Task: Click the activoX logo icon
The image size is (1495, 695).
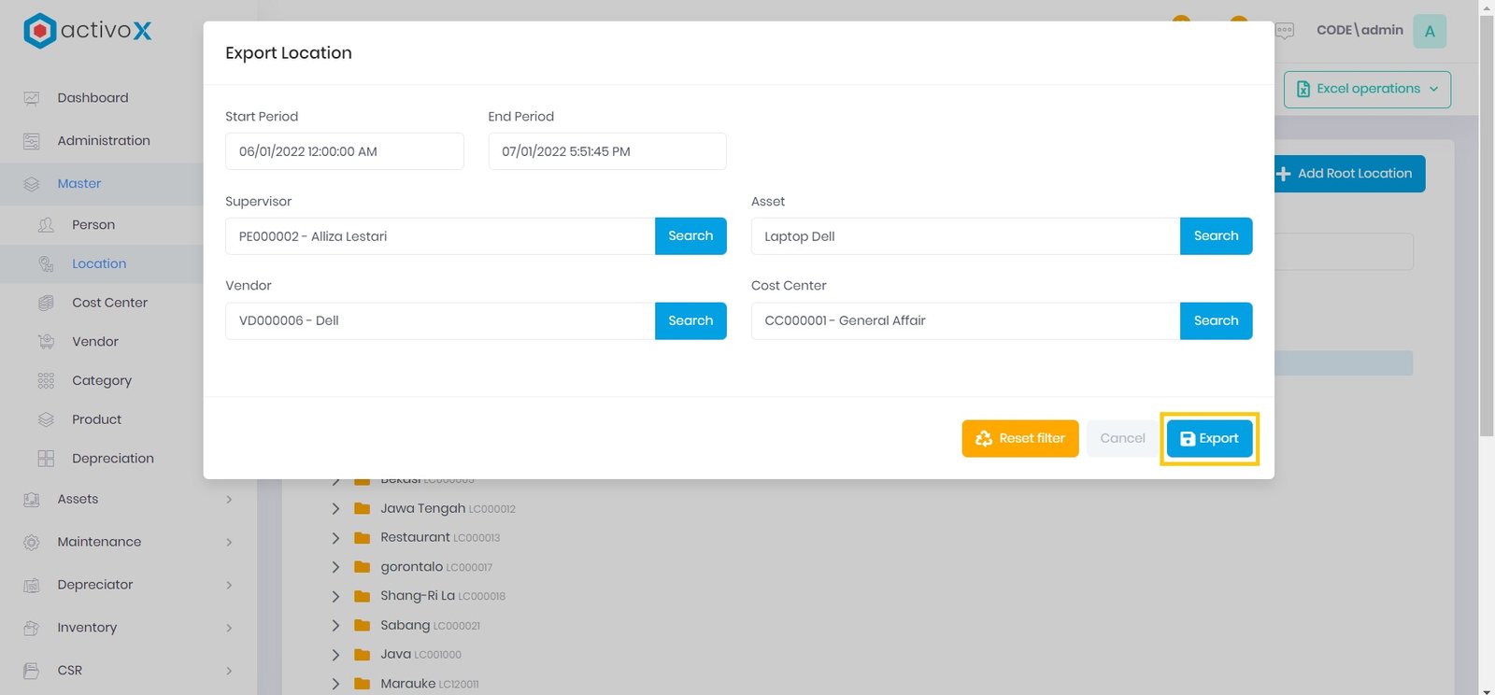Action: click(x=39, y=31)
